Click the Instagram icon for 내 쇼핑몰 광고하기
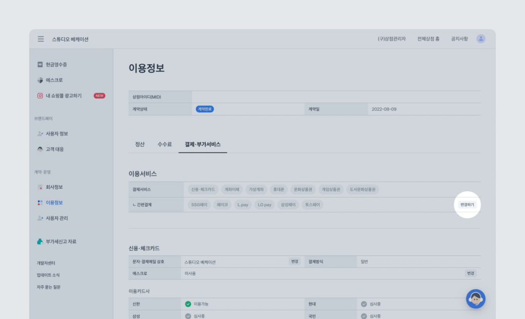The height and width of the screenshot is (319, 525). pos(40,96)
